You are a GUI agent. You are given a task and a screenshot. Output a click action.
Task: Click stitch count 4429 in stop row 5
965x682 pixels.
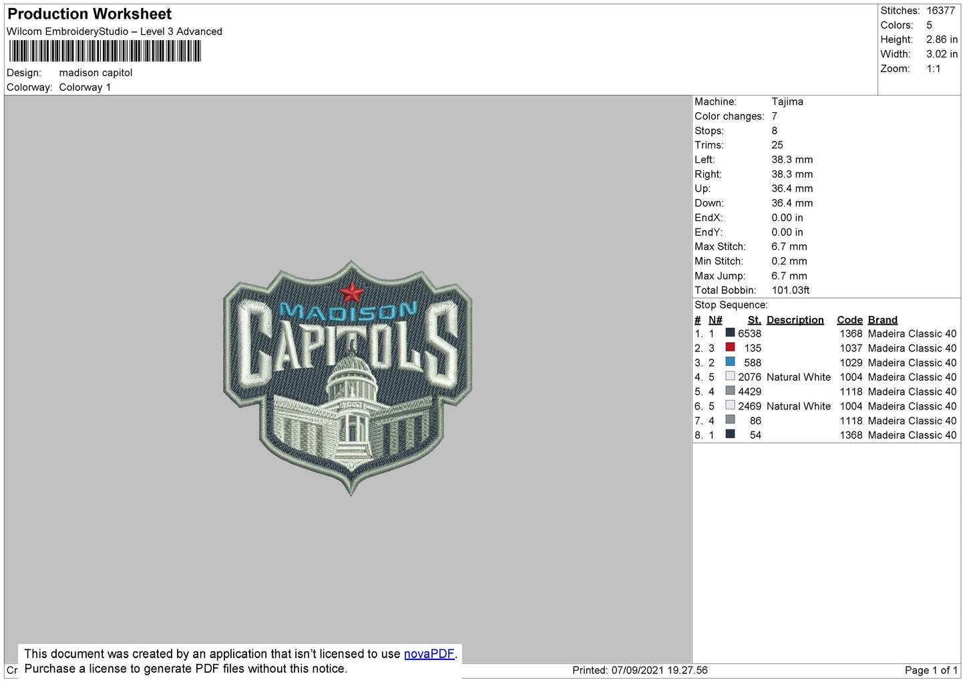[749, 391]
